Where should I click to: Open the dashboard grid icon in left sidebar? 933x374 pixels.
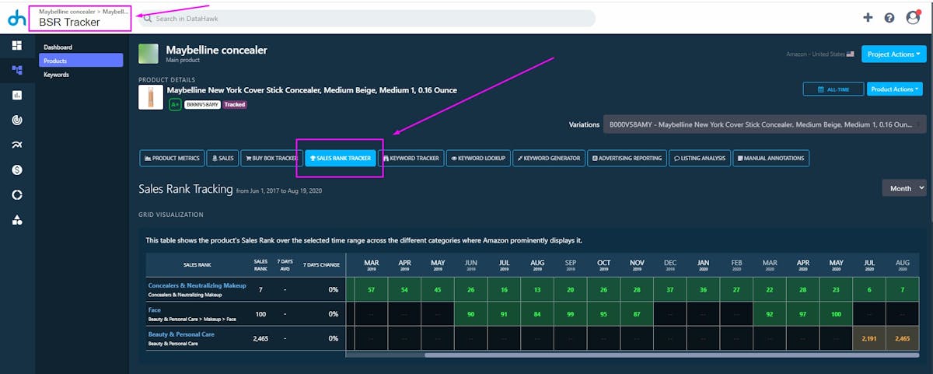click(x=16, y=46)
